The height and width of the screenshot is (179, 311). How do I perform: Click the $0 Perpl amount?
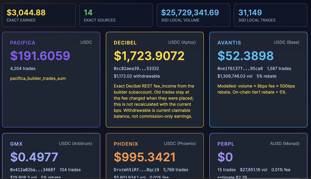pyautogui.click(x=225, y=157)
